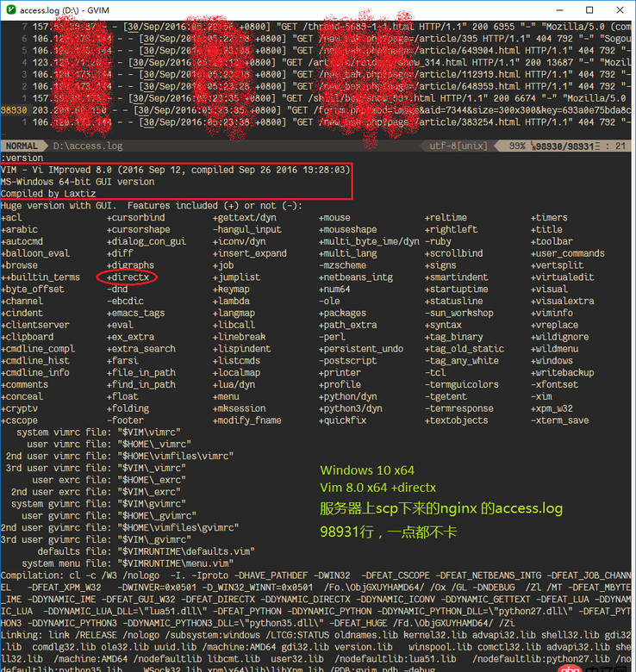This screenshot has height=672, width=636.
Task: Click the +balloon_eval feature entry
Action: (35, 253)
